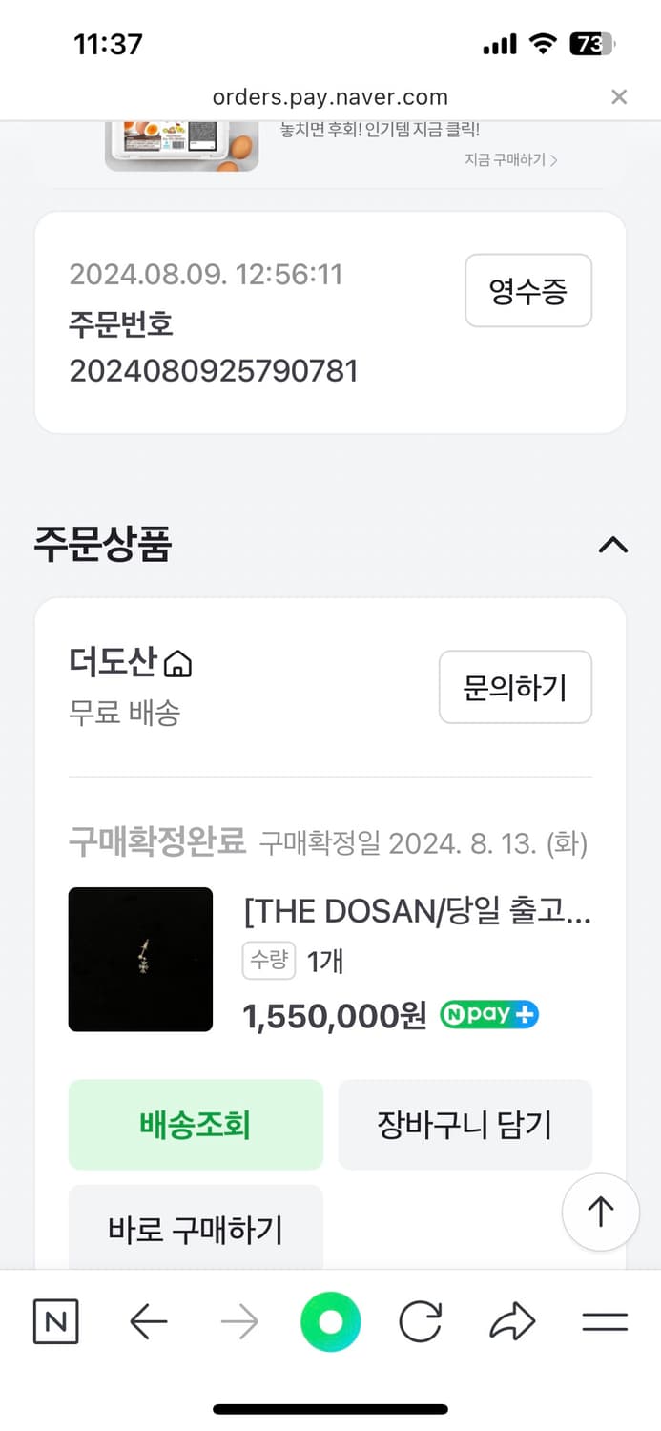
Task: Collapse the 주문상품 section
Action: (612, 545)
